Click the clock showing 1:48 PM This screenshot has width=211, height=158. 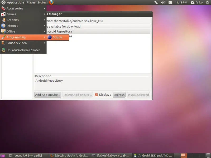click(182, 2)
